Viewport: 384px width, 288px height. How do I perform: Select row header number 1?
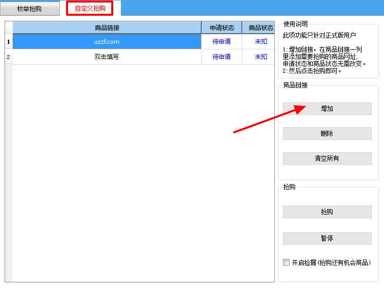click(9, 41)
